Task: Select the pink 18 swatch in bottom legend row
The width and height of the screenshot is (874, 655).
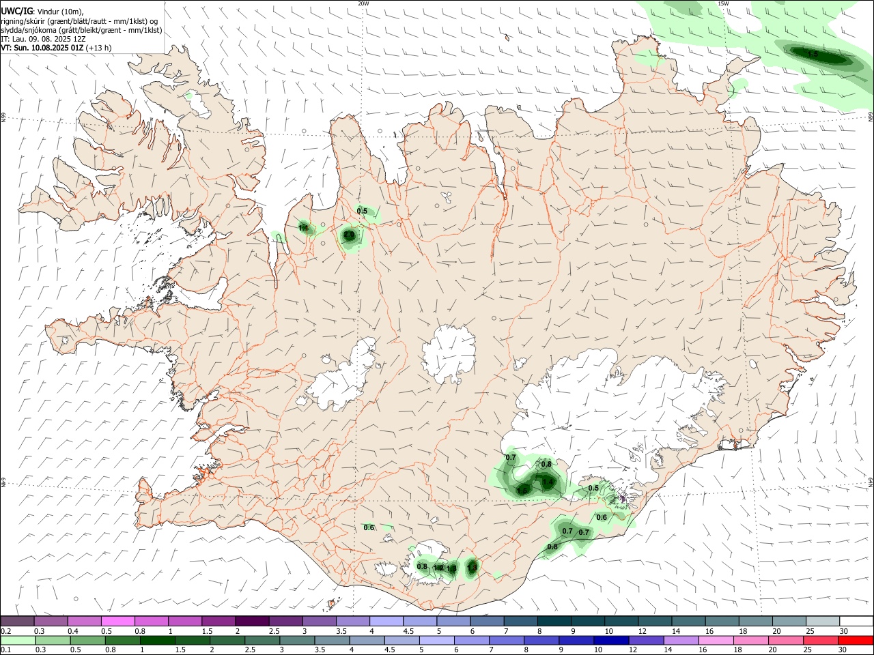Action: (751, 641)
